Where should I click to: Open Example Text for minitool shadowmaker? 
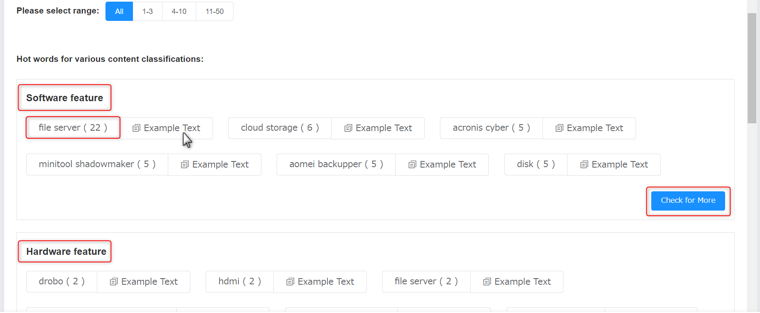pos(215,165)
